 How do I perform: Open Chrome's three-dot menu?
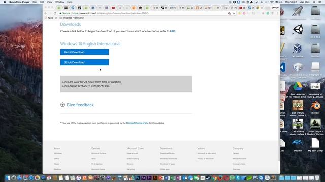pos(277,13)
